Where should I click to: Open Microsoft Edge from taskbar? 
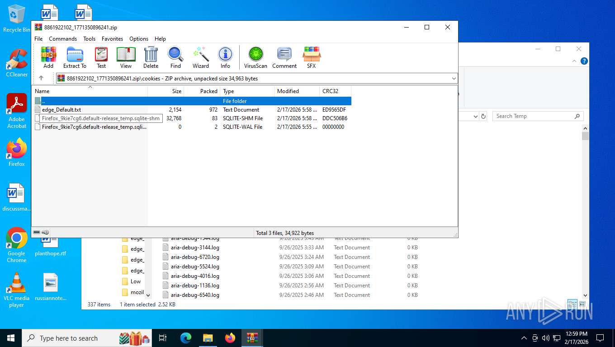point(185,338)
